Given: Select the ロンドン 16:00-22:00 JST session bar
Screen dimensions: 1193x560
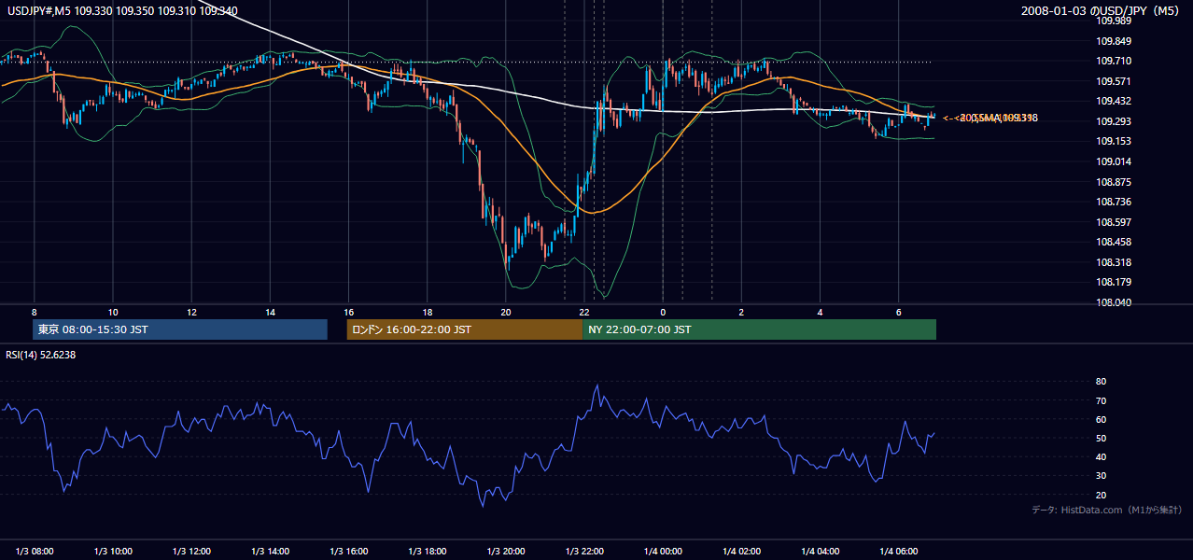Looking at the screenshot, I should coord(464,329).
